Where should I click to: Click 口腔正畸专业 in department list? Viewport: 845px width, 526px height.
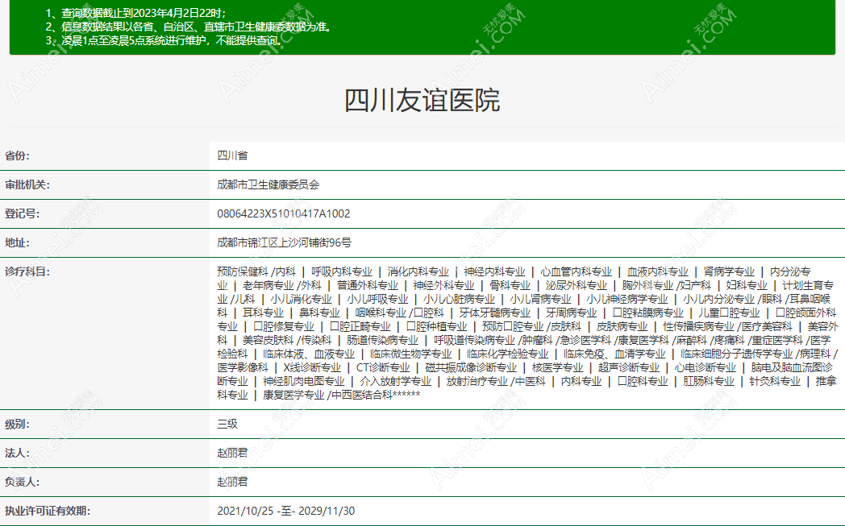tap(360, 327)
